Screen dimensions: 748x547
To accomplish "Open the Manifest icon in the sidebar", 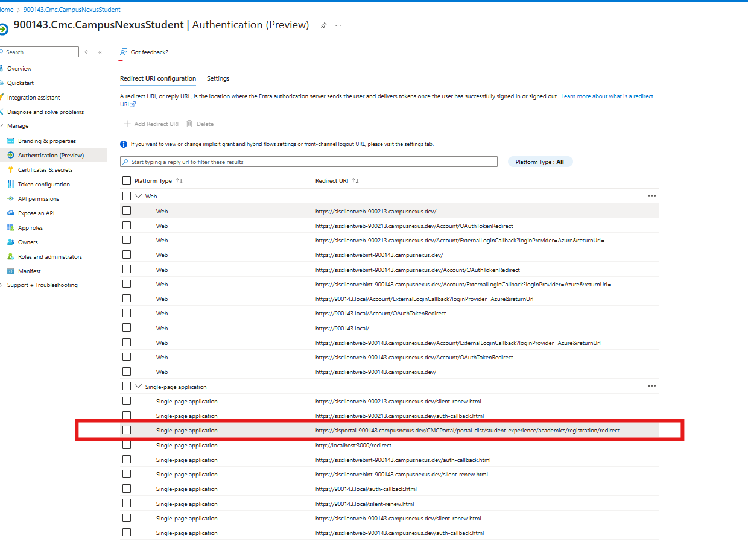I will click(x=11, y=271).
